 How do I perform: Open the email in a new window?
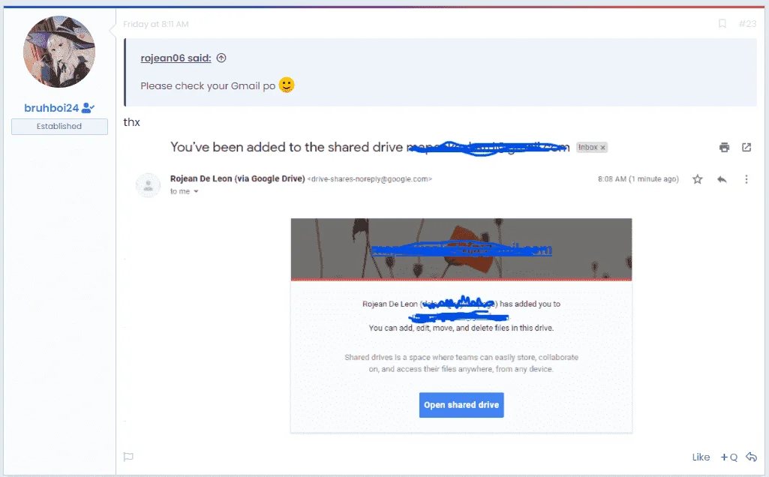coord(746,147)
